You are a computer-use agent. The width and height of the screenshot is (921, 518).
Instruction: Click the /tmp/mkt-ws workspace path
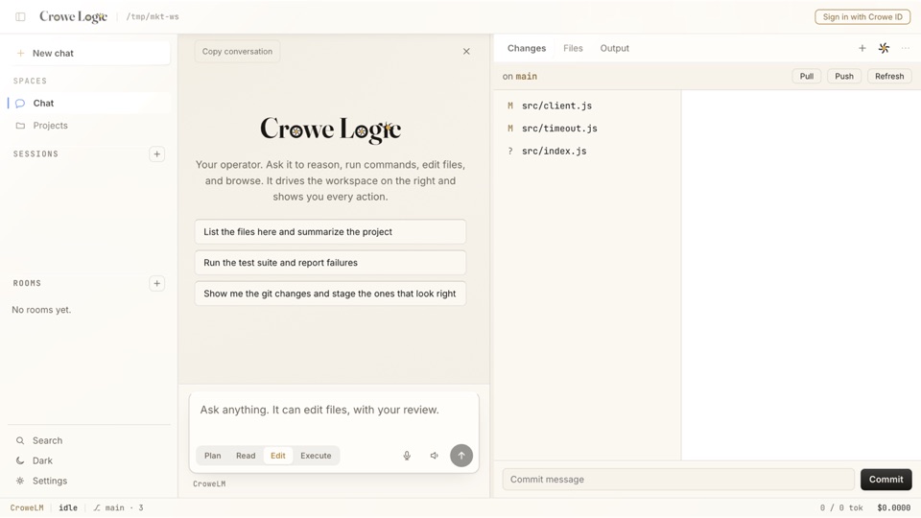tap(153, 17)
